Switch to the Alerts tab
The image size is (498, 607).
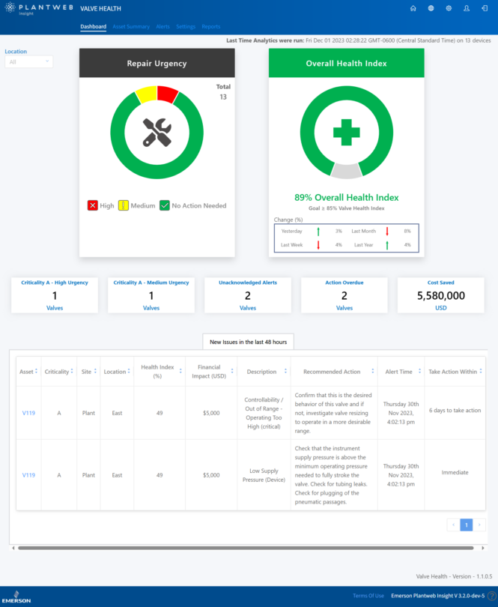tap(163, 27)
